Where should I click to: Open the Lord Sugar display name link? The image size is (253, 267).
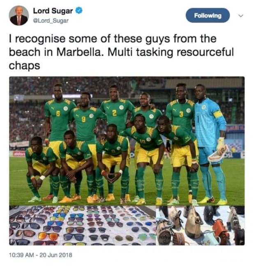(x=53, y=11)
